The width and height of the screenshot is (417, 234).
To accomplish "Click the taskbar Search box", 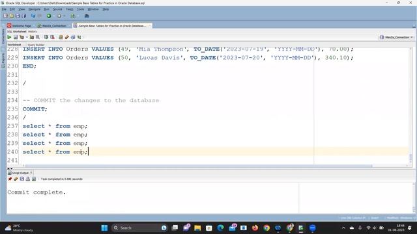I will click(x=139, y=228).
